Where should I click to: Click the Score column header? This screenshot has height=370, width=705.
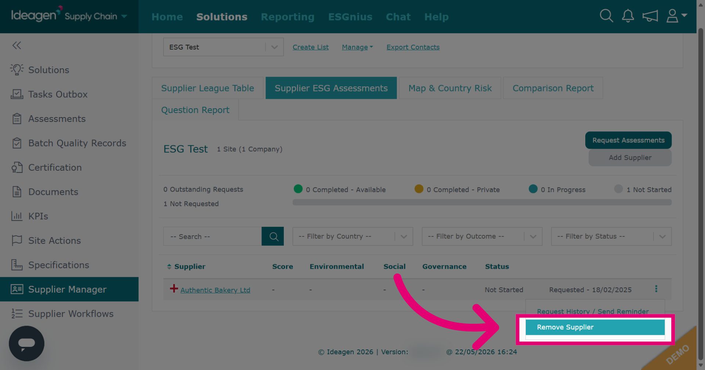[x=282, y=266]
